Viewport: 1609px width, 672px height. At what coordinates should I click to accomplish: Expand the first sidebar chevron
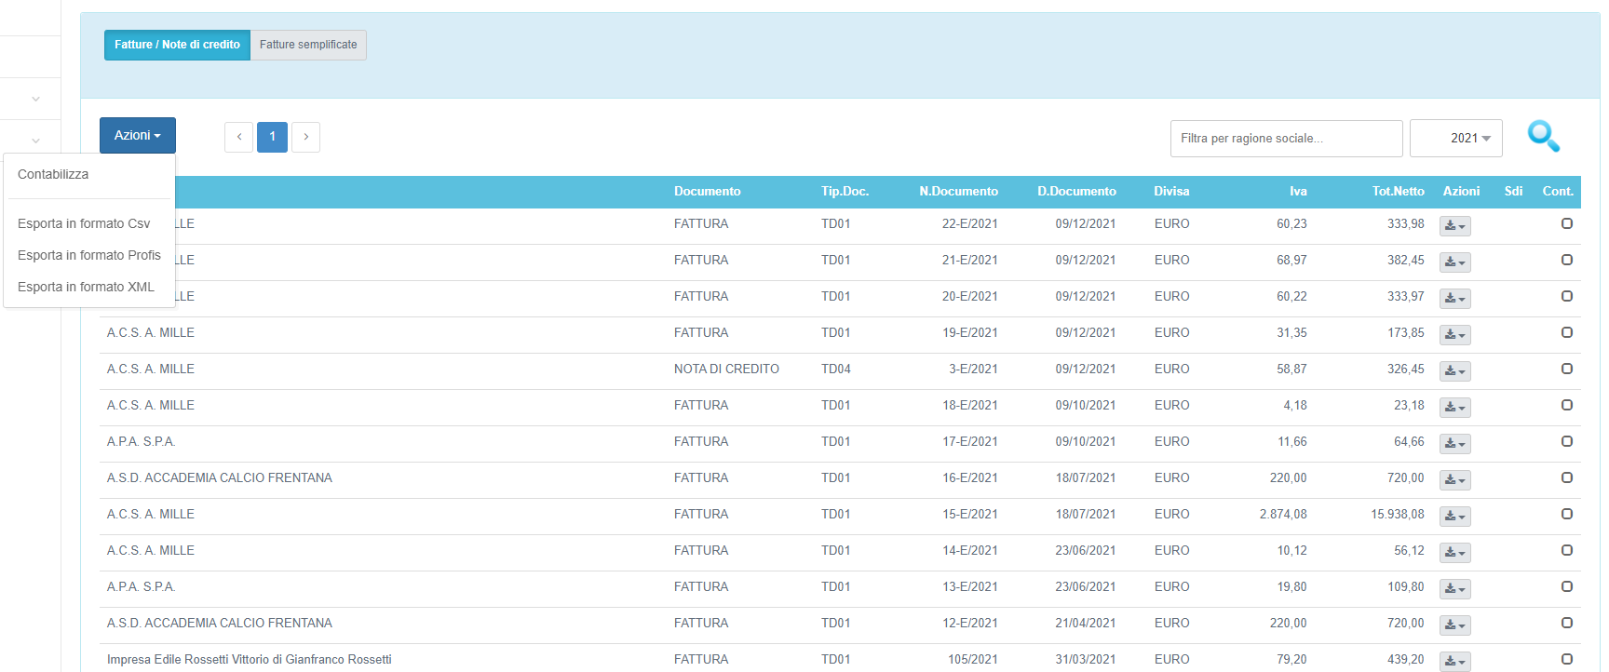point(35,99)
